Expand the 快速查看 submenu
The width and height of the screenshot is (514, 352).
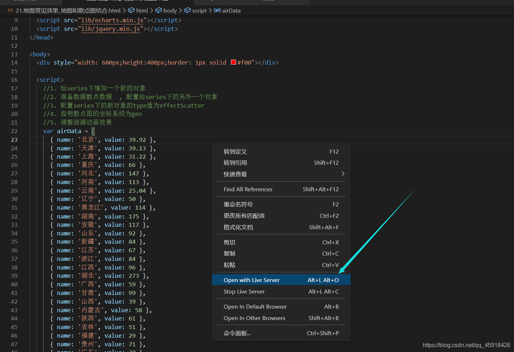[x=281, y=174]
